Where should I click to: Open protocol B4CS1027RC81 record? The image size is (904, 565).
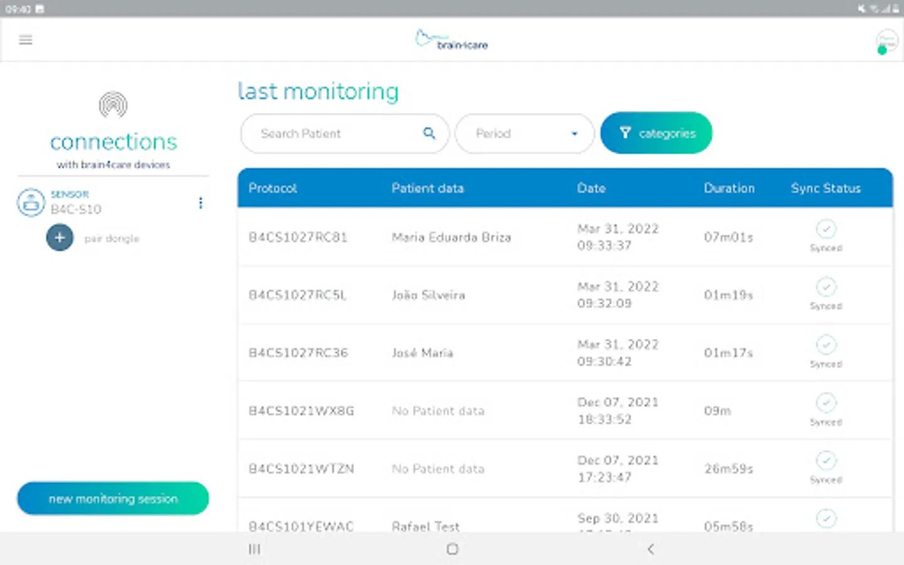click(x=298, y=237)
